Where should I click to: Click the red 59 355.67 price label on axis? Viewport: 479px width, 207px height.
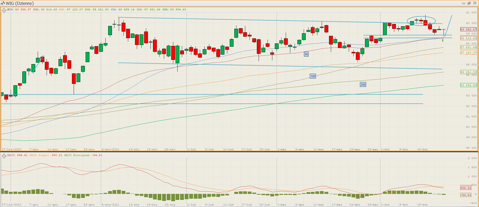point(468,30)
